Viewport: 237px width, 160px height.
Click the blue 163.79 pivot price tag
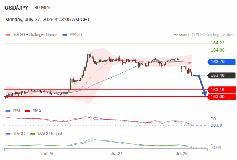coord(221,62)
